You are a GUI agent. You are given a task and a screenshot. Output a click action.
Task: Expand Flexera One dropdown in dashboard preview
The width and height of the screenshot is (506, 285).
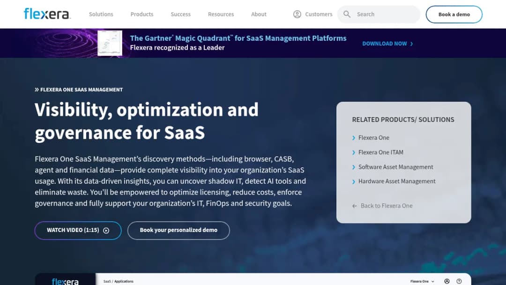pyautogui.click(x=422, y=281)
